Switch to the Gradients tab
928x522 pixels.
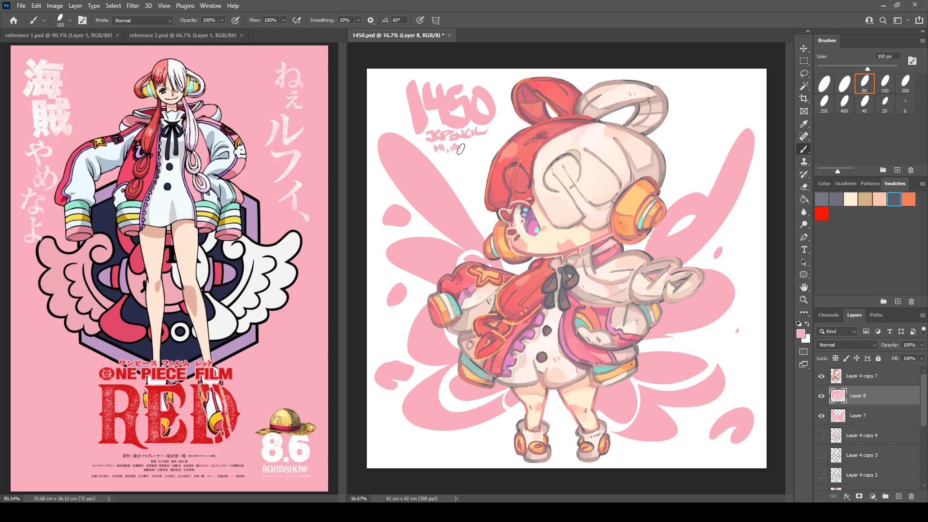845,184
